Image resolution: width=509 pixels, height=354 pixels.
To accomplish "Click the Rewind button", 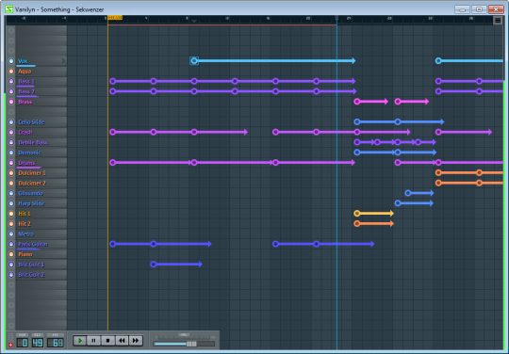I will click(122, 341).
